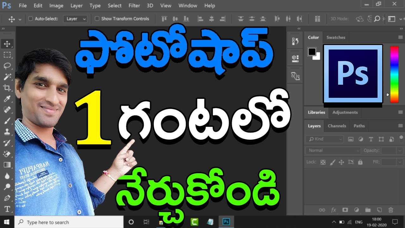Open the Swatches tab
Screen dimensions: 405x228
pyautogui.click(x=336, y=37)
